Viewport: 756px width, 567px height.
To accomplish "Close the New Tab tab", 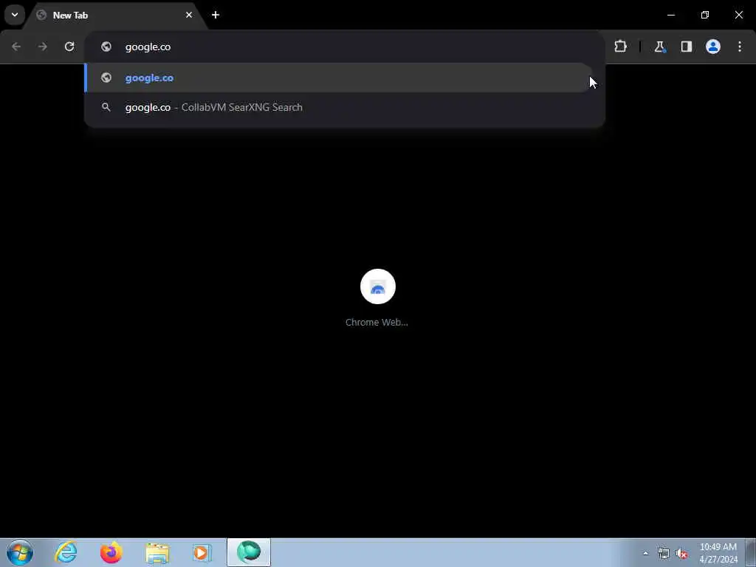I will (x=189, y=15).
